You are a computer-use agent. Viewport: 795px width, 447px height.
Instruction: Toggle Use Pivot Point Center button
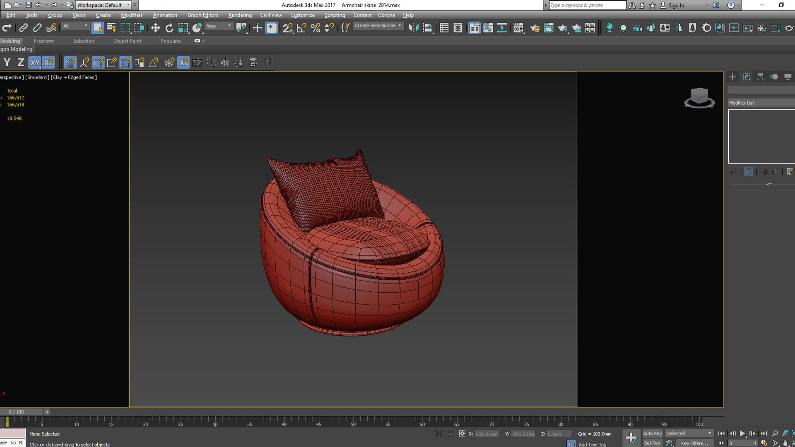(241, 28)
